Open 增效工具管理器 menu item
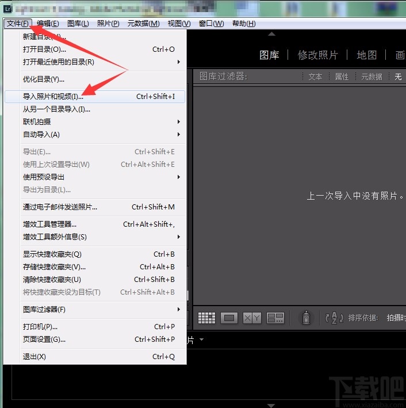Image resolution: width=406 pixels, height=408 pixels. [x=95, y=224]
